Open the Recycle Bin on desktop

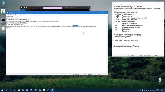(x=160, y=81)
